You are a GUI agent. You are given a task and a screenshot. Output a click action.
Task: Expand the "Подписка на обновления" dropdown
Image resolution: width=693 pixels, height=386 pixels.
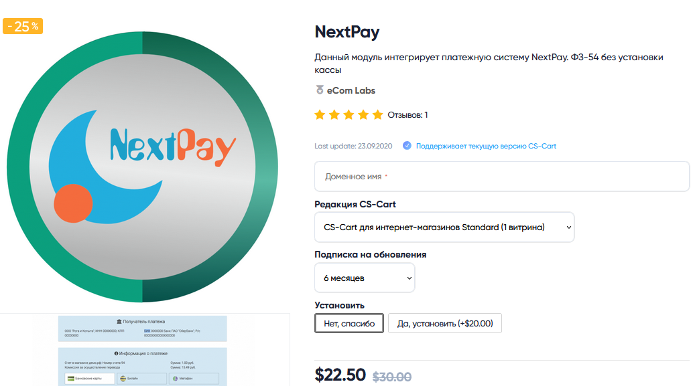coord(365,278)
